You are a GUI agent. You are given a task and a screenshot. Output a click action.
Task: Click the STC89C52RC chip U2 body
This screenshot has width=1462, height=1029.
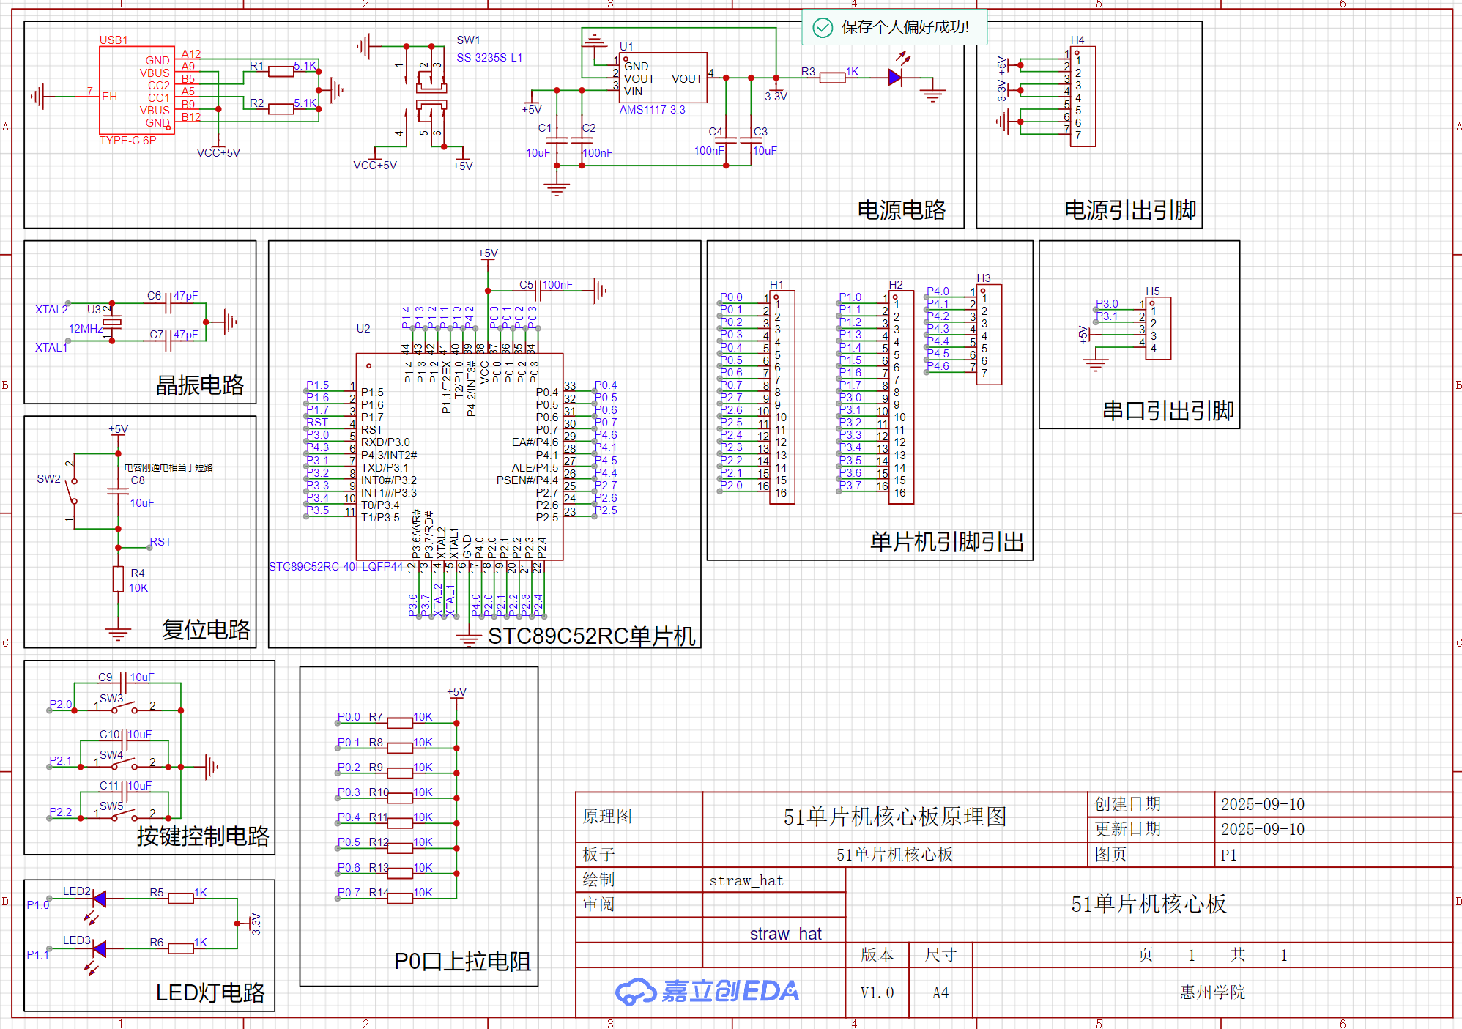pyautogui.click(x=459, y=456)
